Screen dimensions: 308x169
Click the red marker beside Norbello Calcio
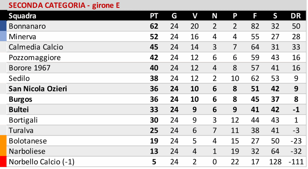[3, 162]
